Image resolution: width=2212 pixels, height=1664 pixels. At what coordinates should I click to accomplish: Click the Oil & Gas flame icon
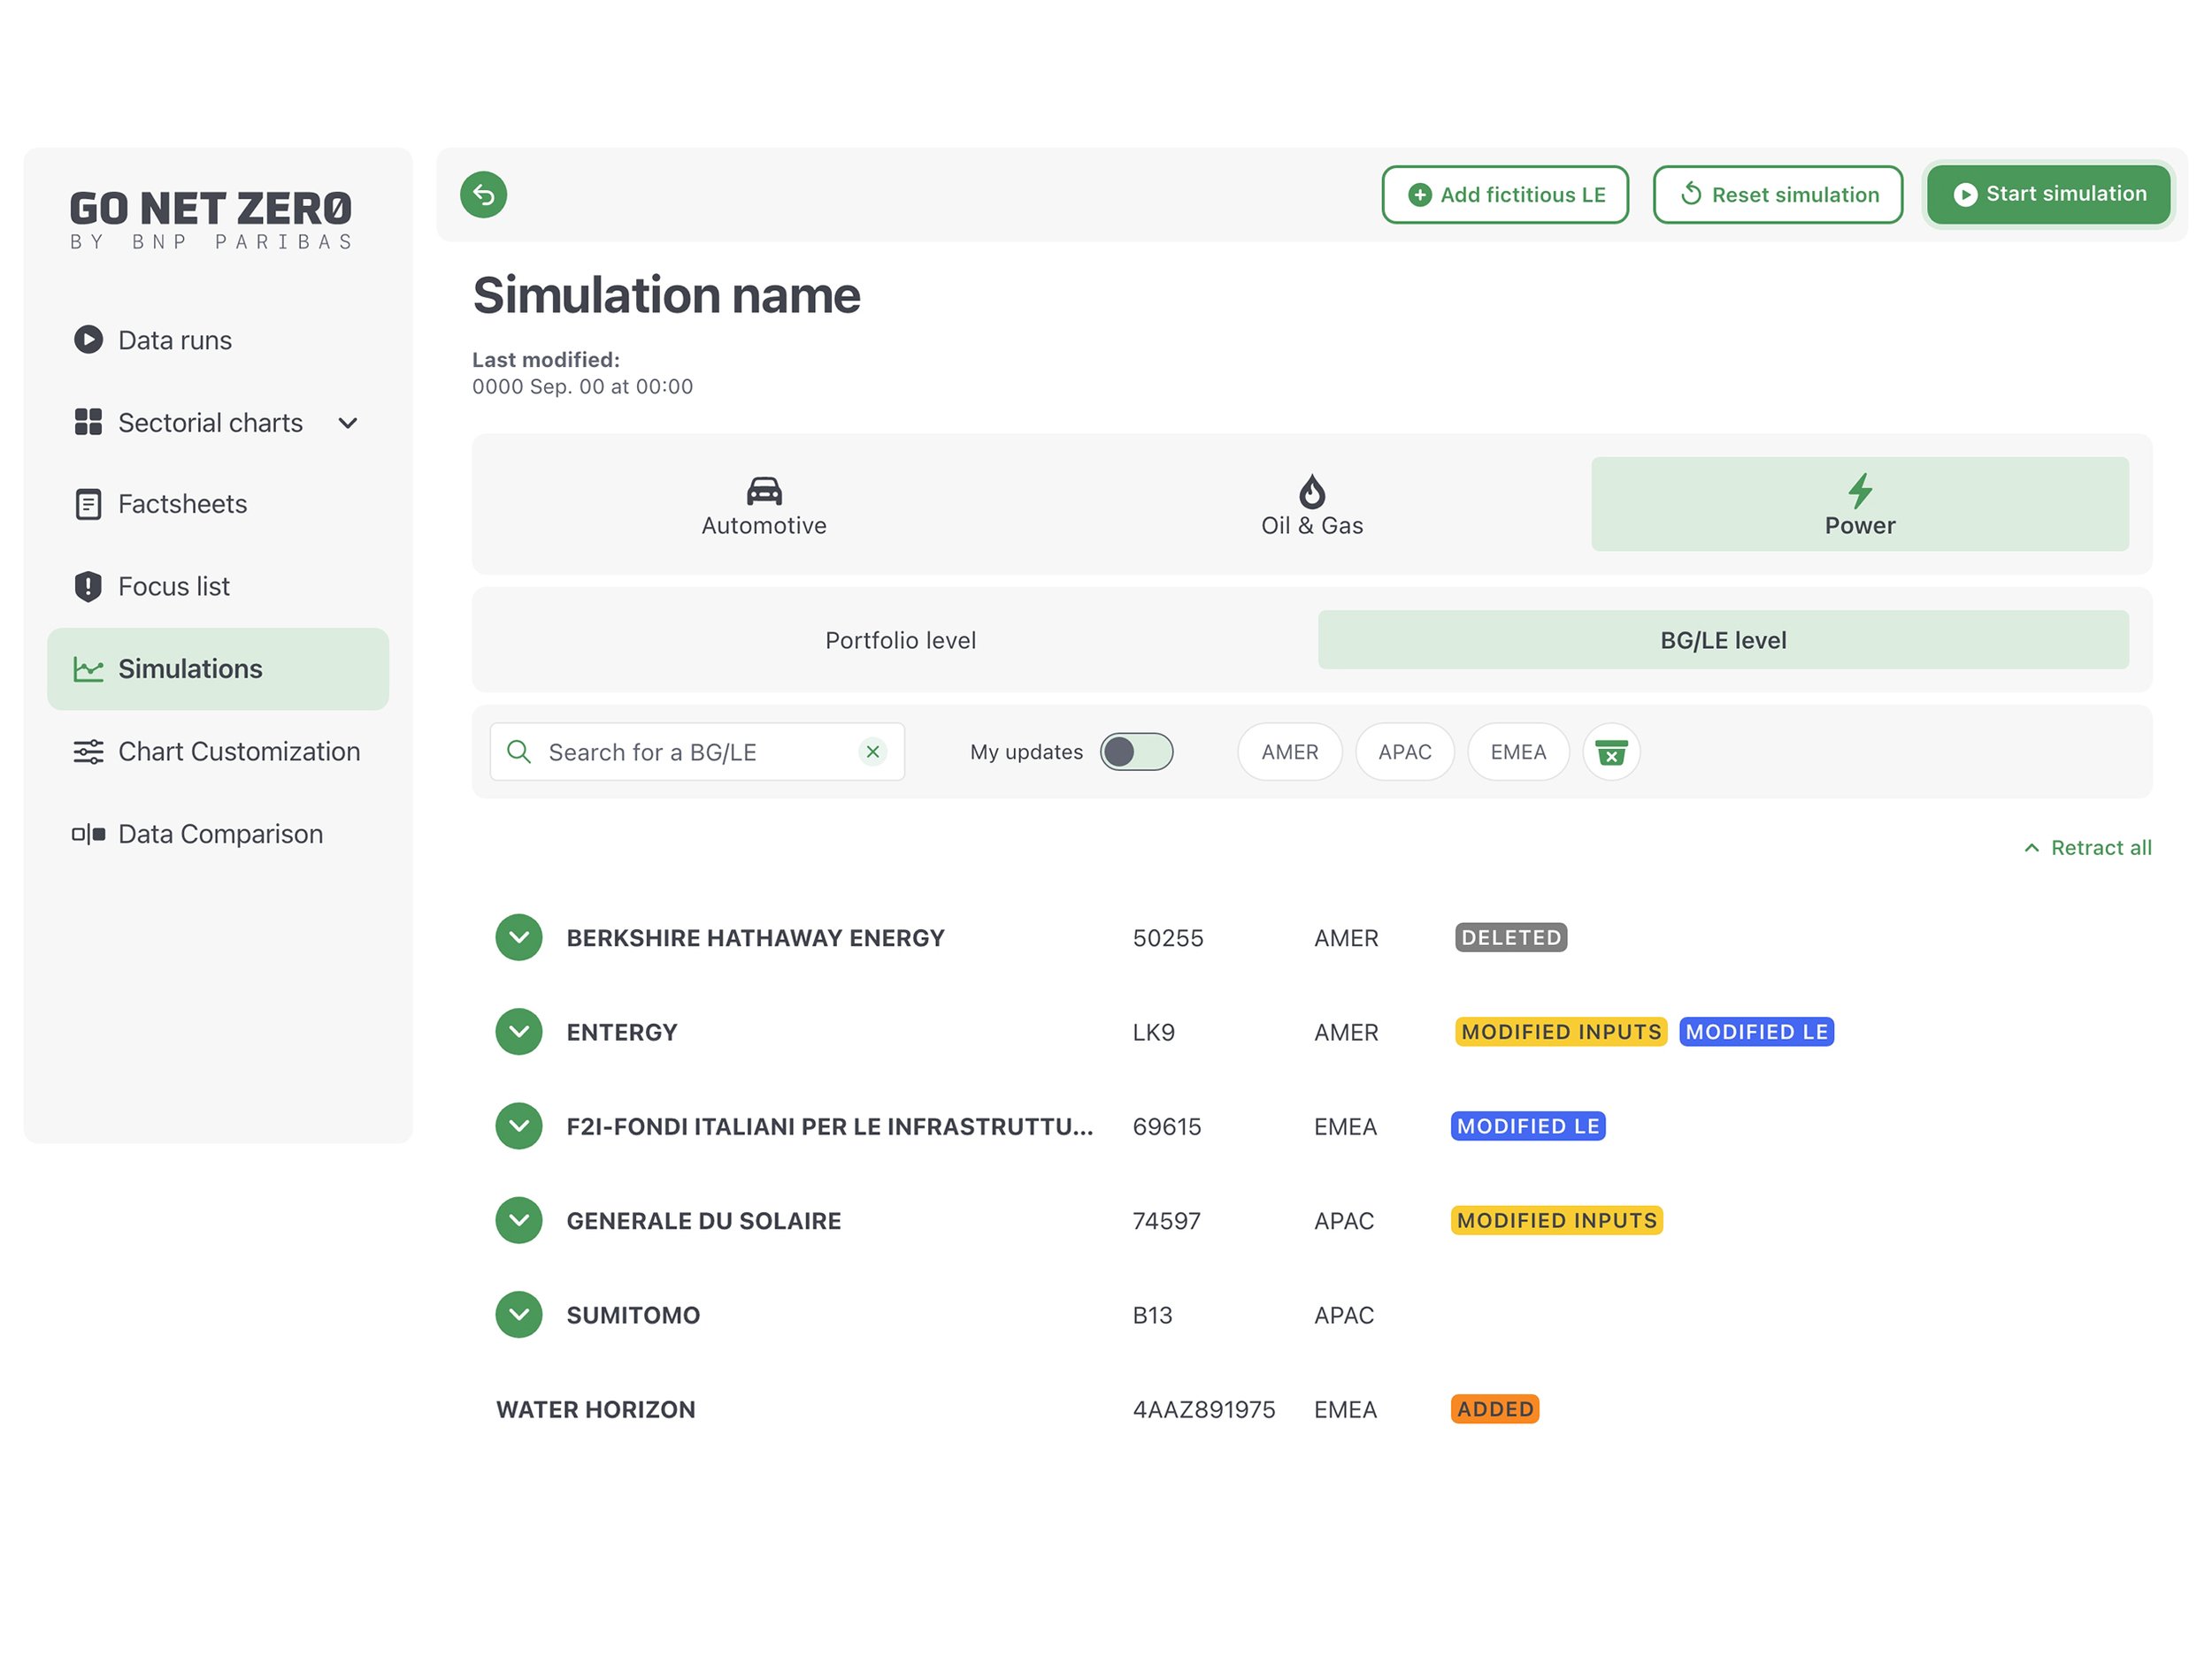[1312, 491]
